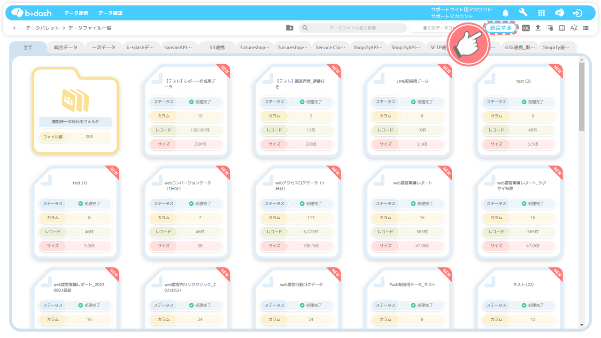Open the 撮影時一次保存用フォルダ folder

75,110
